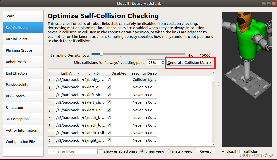Select the /r2/right_s... Link B cell
Screen dimensions: 277x160
(93, 140)
